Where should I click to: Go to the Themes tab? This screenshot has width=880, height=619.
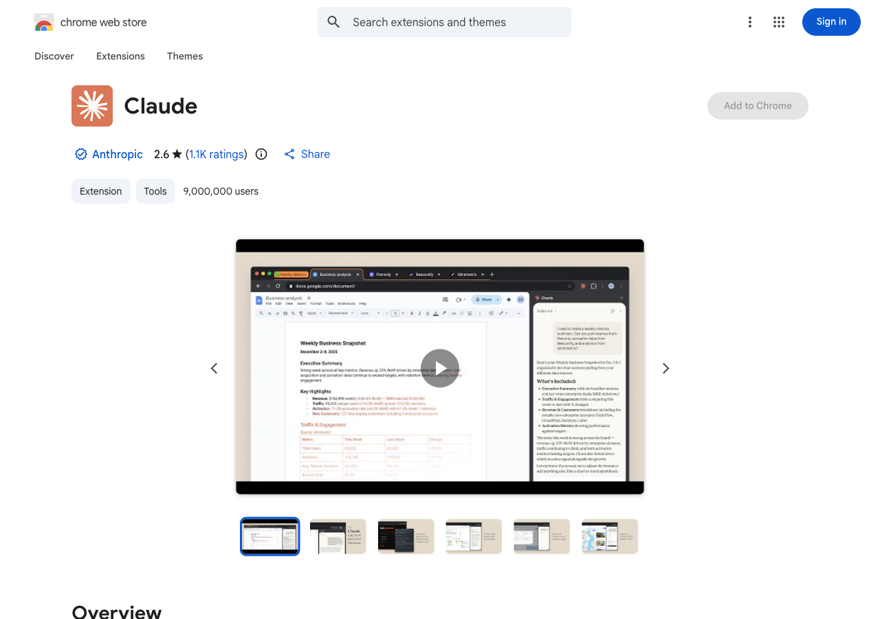coord(185,56)
